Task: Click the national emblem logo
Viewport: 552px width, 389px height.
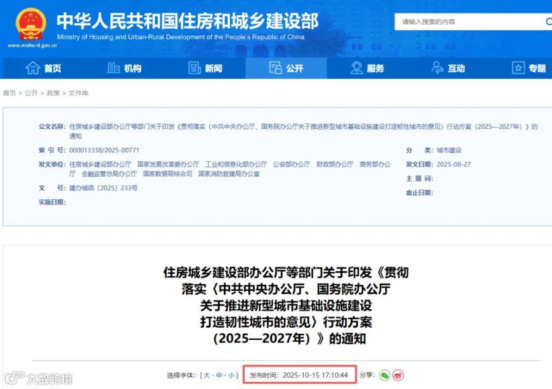Action: click(31, 24)
